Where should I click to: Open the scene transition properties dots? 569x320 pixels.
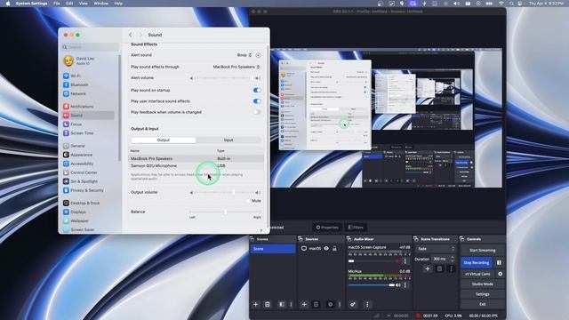click(x=451, y=268)
